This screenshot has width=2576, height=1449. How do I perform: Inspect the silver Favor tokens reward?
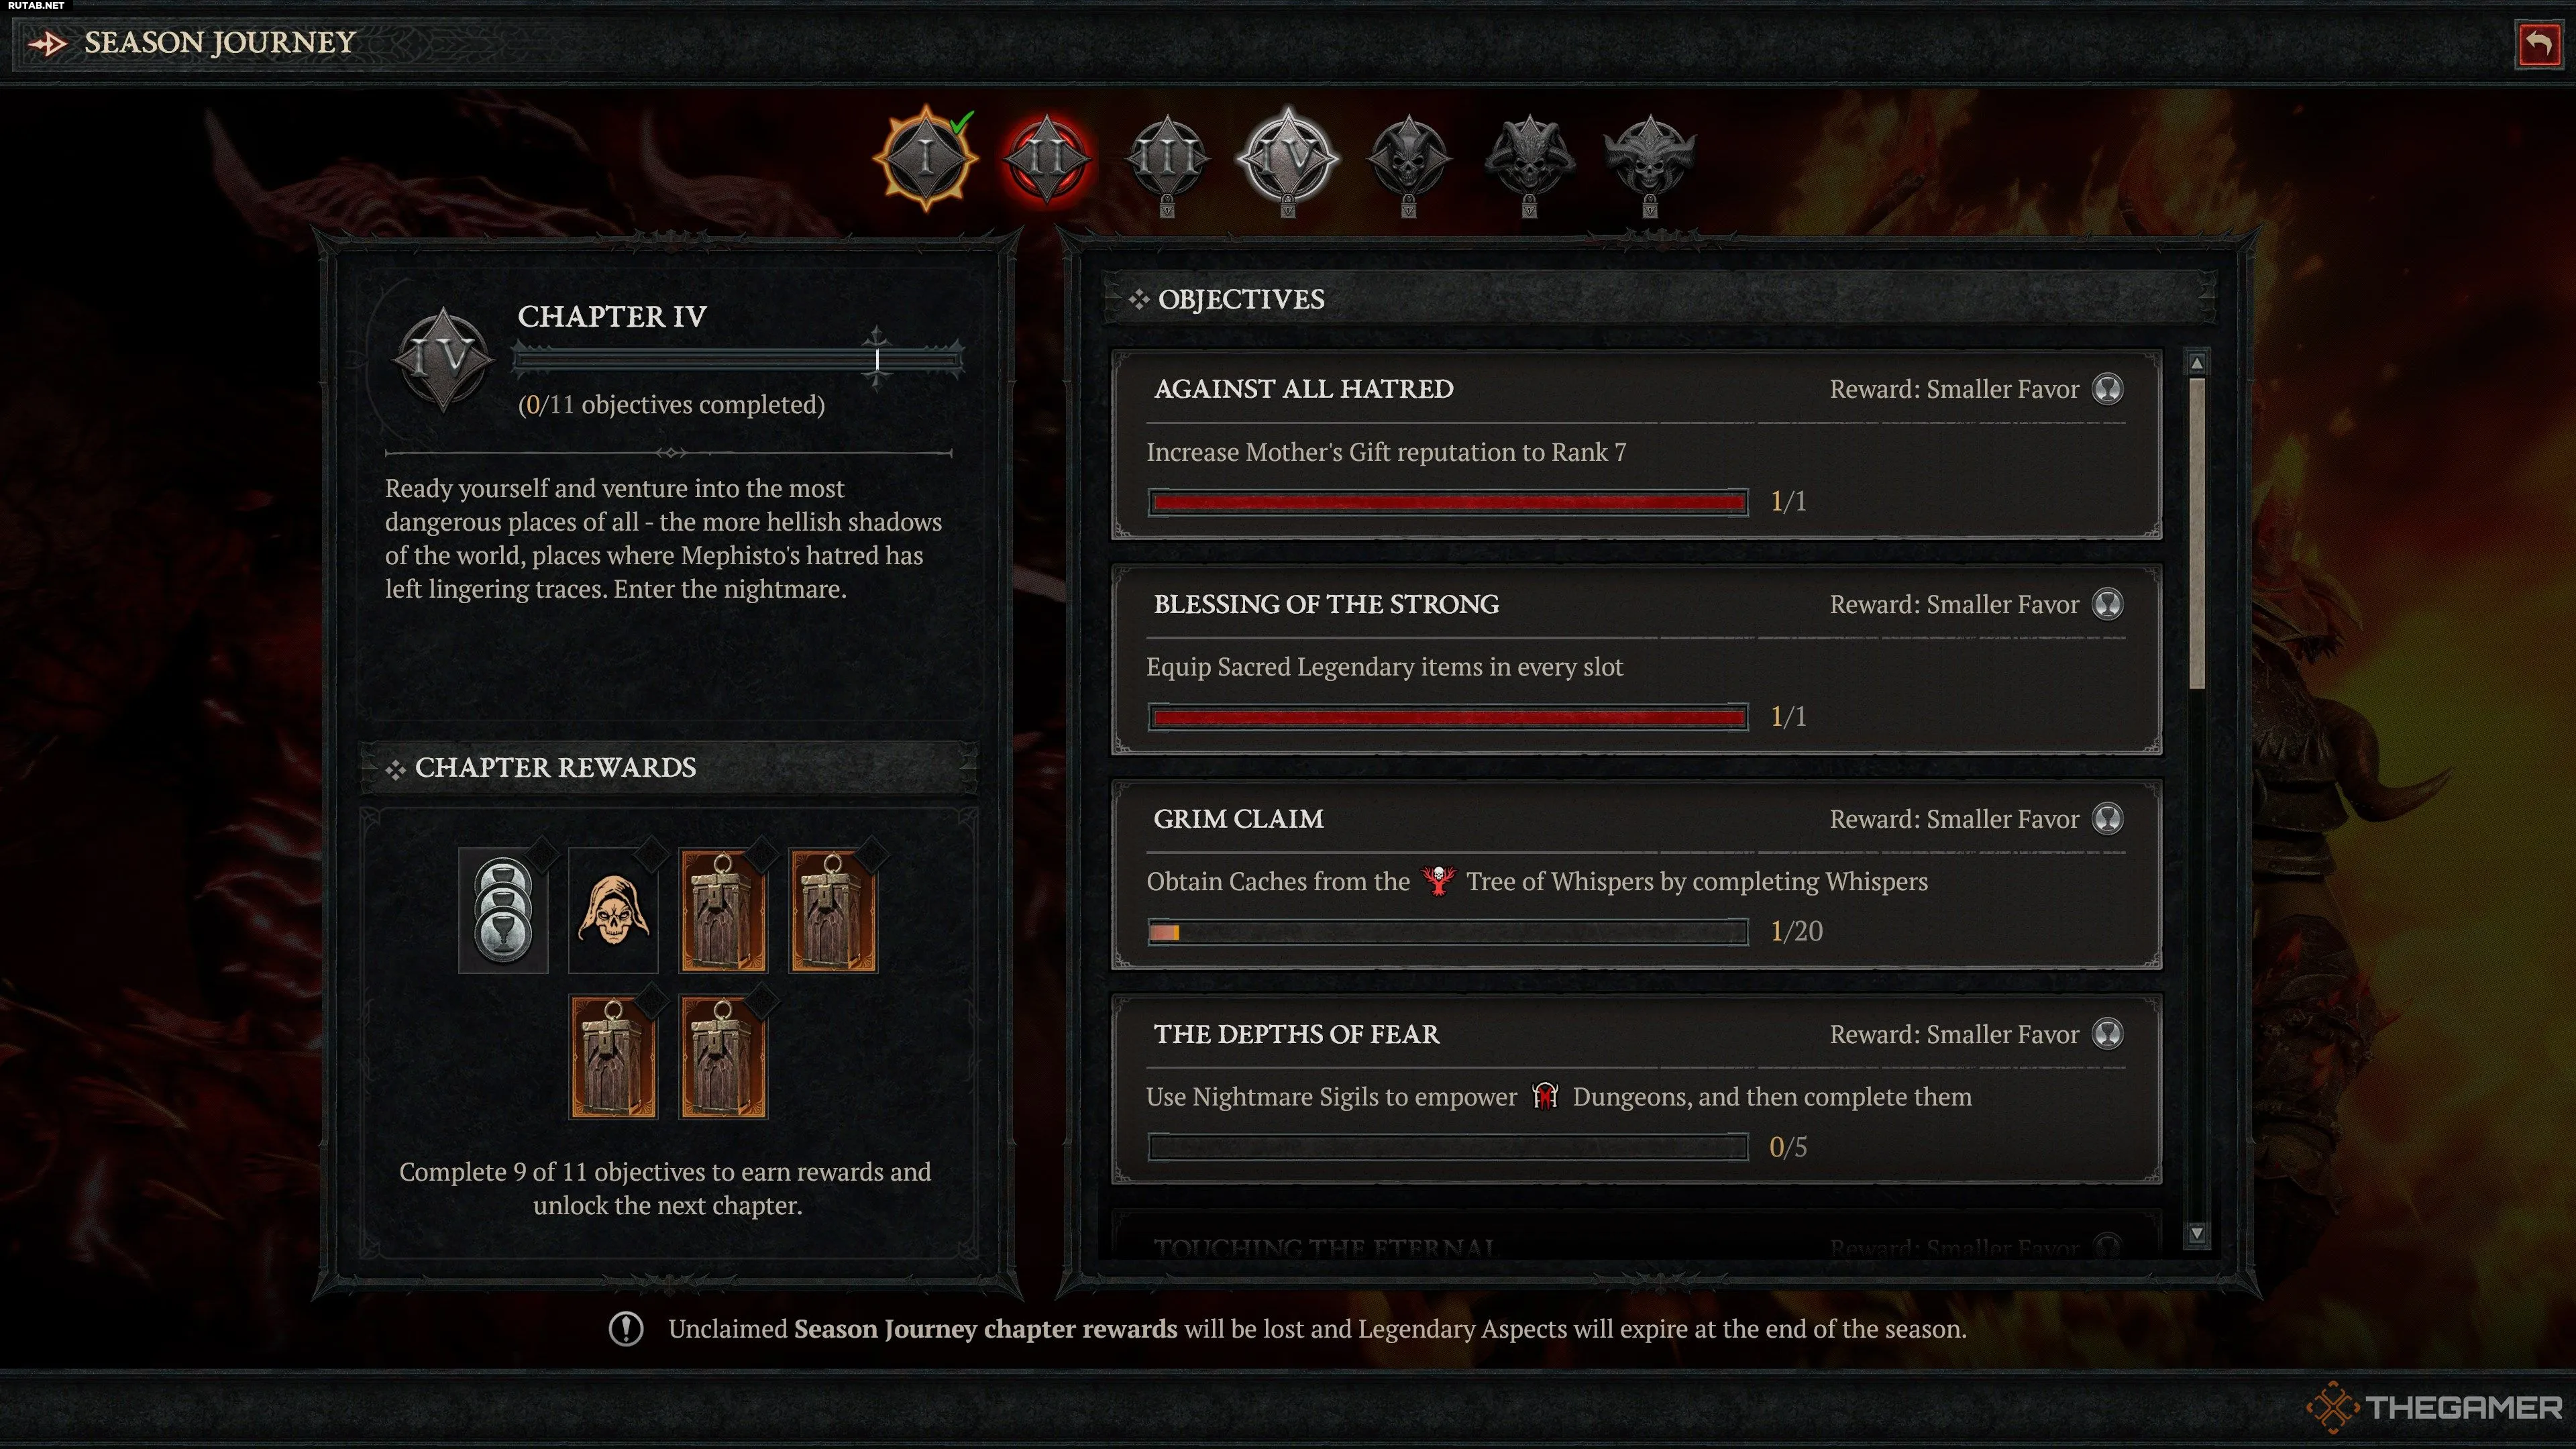tap(503, 910)
